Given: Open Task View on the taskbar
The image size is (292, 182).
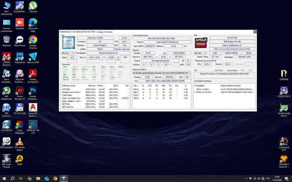Looking at the screenshot, I should coord(21,179).
